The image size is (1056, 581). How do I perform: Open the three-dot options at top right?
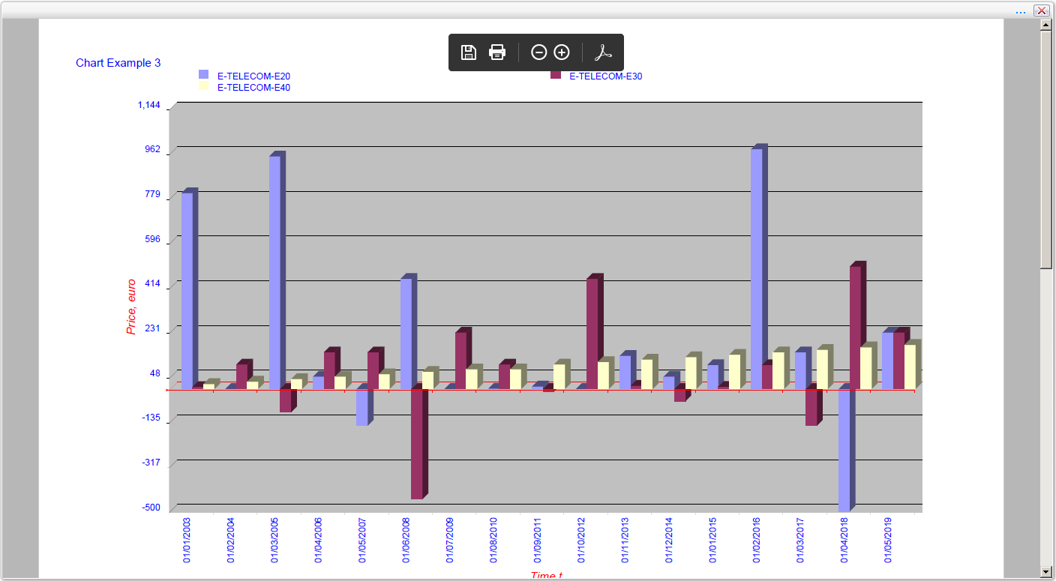coord(1020,11)
